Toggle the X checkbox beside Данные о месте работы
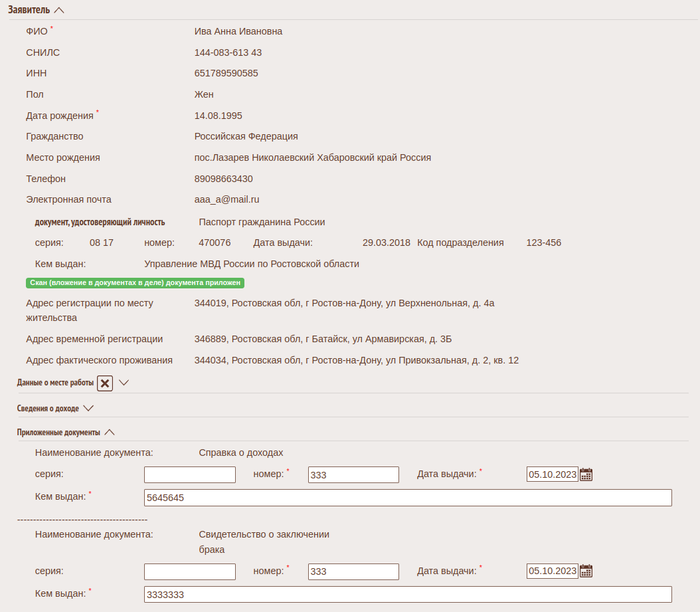The height and width of the screenshot is (612, 700). pos(105,383)
